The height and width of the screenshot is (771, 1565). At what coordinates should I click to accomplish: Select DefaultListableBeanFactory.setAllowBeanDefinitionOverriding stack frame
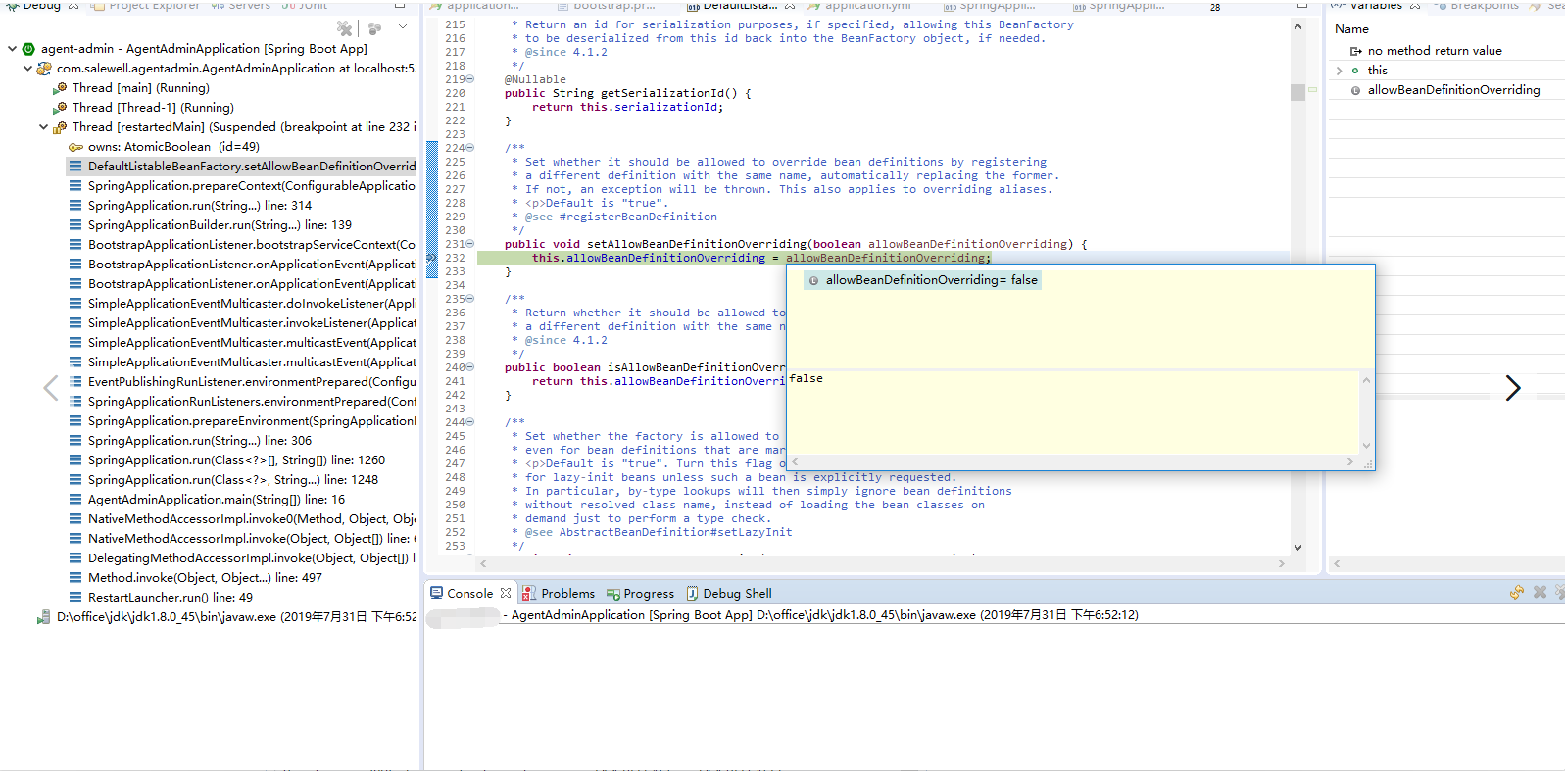[242, 167]
